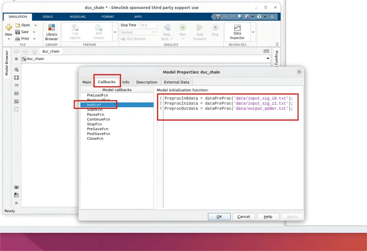Switch to the MODELING ribbon tab

pos(78,17)
